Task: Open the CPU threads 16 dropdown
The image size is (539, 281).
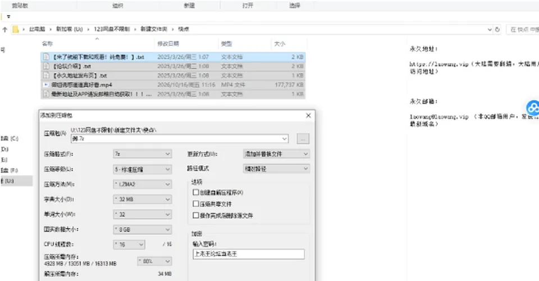Action: [x=129, y=244]
